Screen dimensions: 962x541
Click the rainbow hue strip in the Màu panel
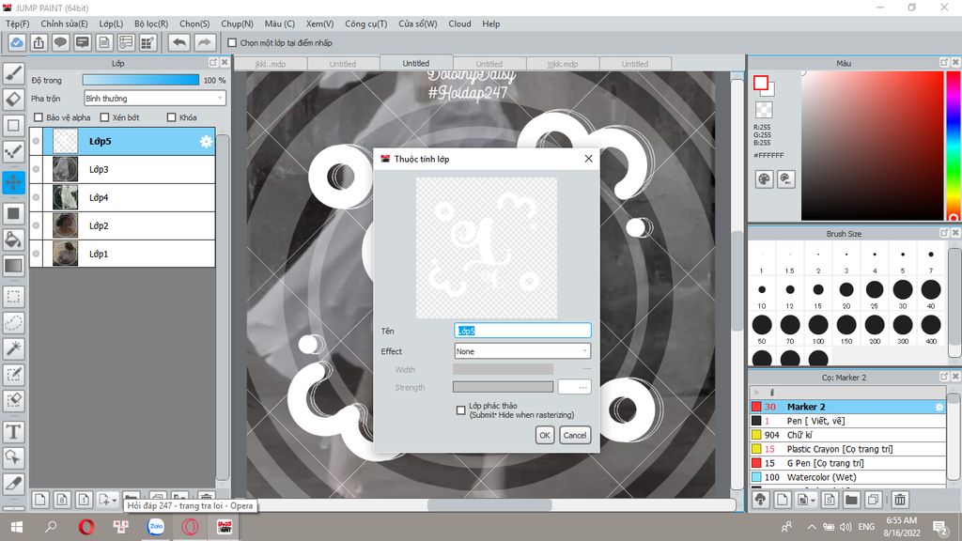pos(954,146)
